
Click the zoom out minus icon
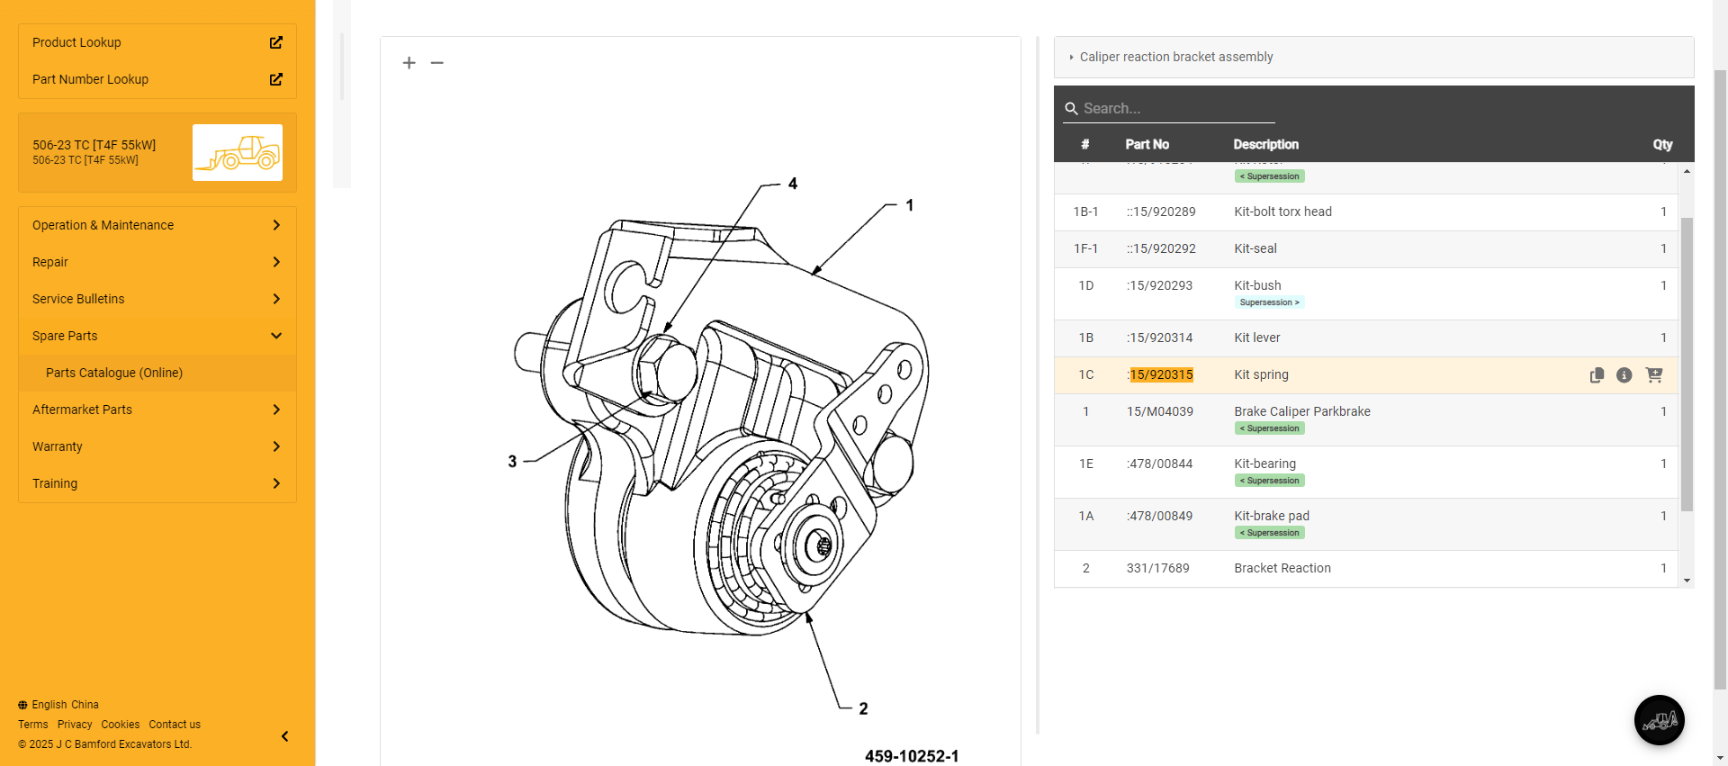coord(437,63)
